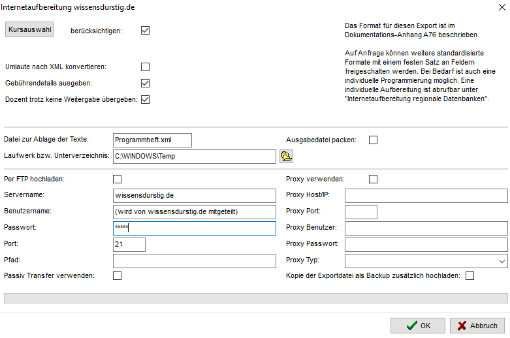Click the Proxy Host/IP field
The width and height of the screenshot is (510, 338).
coord(426,196)
